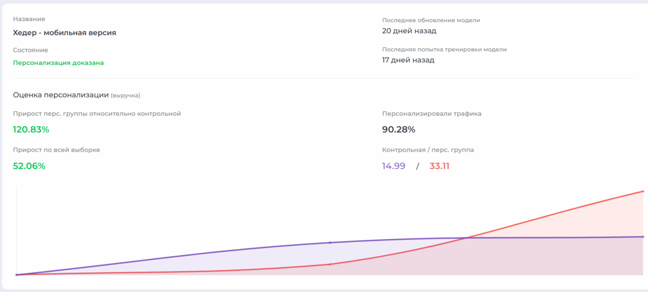
Task: Click the red line's middle data point
Action: [330, 264]
